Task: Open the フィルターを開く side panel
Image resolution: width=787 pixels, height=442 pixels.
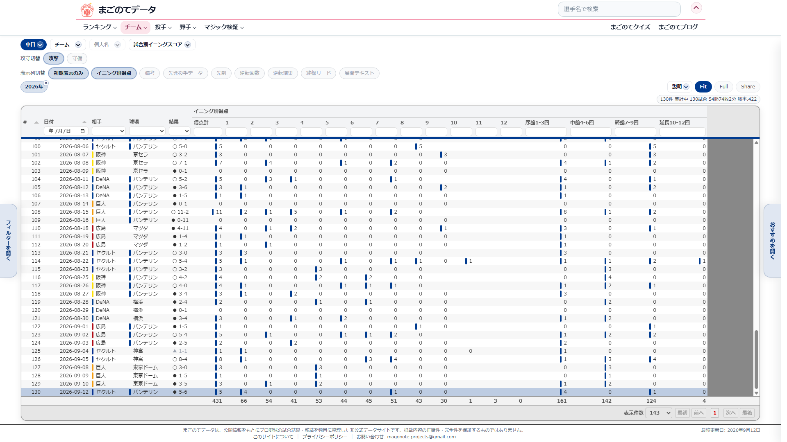Action: [8, 241]
